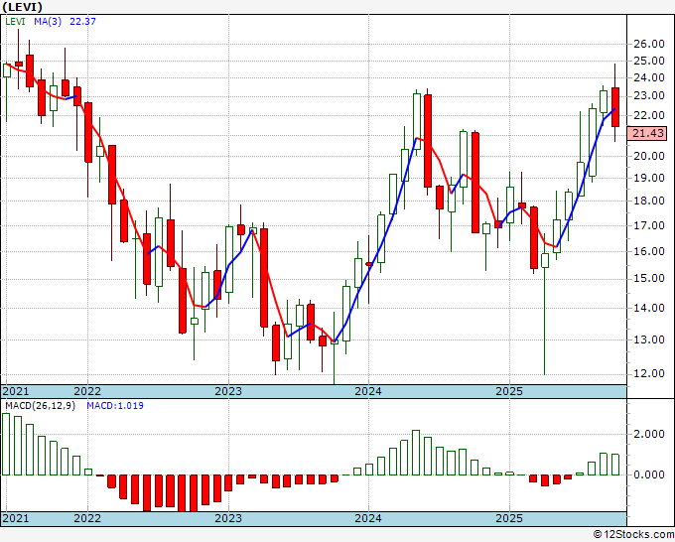Click the 15.00 price axis label
Image resolution: width=675 pixels, height=542 pixels.
[x=649, y=279]
